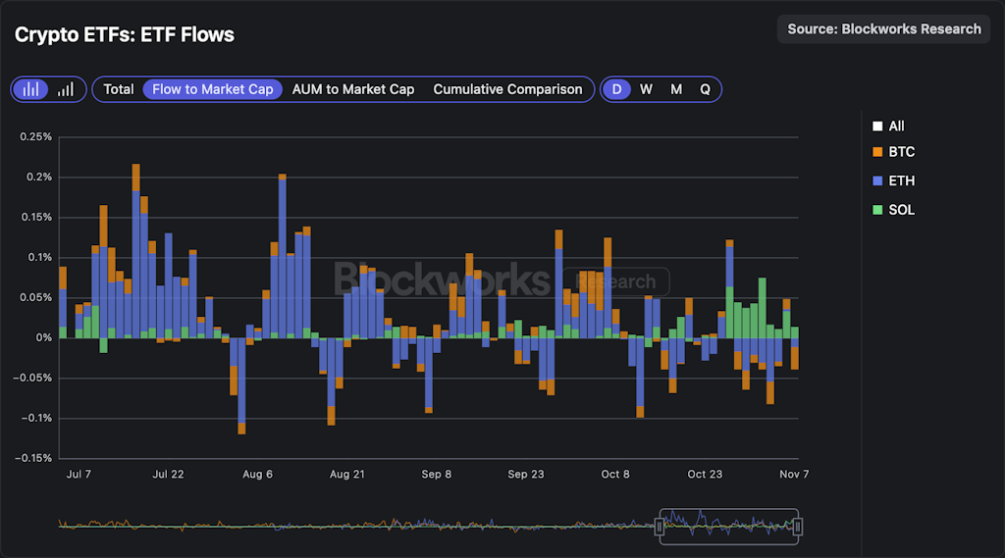
Task: Toggle the BTC series in legend
Action: point(901,152)
